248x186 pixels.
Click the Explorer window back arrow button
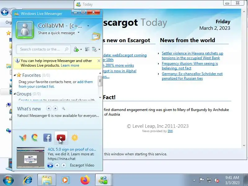click(x=5, y=12)
